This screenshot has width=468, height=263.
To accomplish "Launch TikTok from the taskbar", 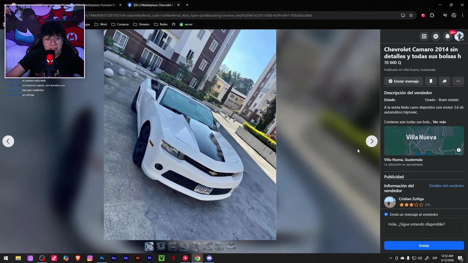I will [54, 258].
